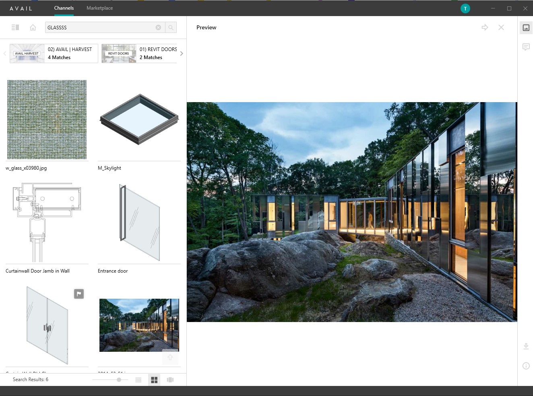Image resolution: width=533 pixels, height=396 pixels.
Task: Enable grid view display
Action: pos(154,379)
